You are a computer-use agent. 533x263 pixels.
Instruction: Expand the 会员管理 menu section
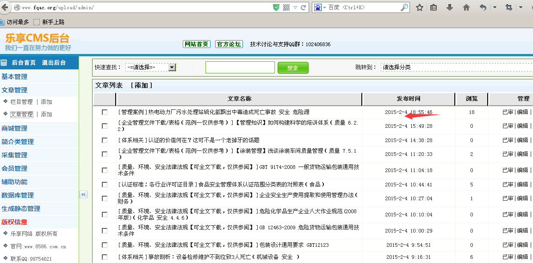(14, 168)
